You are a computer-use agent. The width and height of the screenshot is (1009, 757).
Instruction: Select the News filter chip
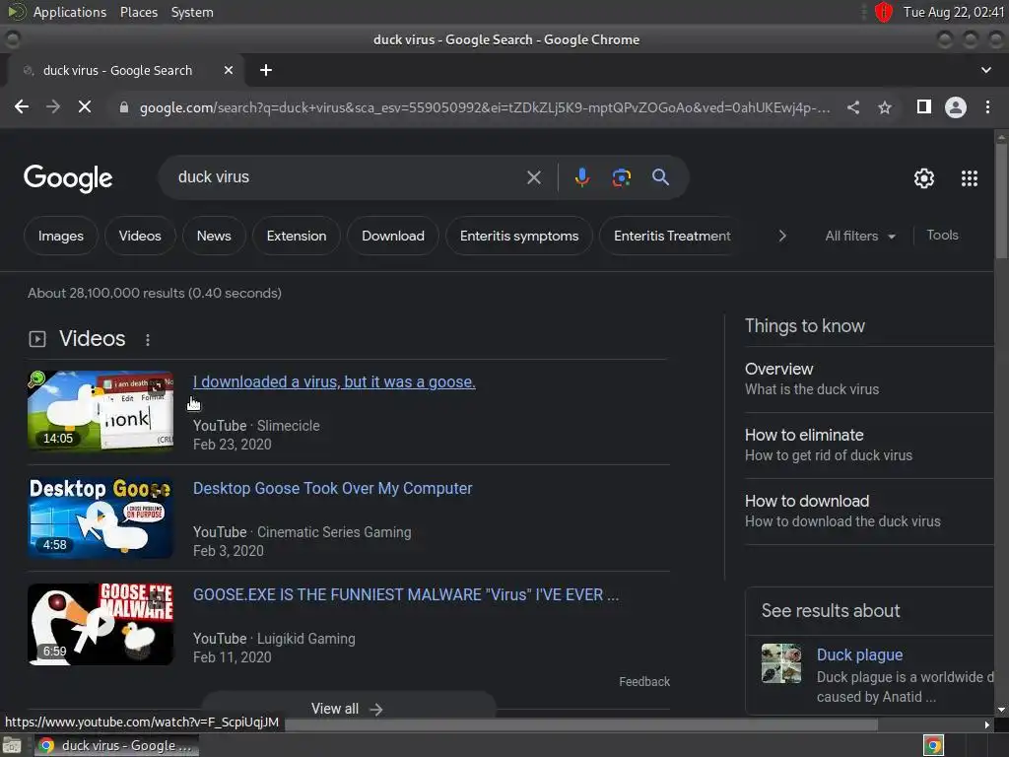click(214, 236)
